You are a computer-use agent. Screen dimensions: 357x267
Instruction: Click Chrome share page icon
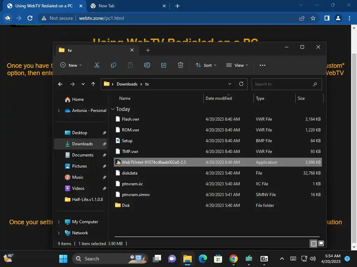[302, 18]
